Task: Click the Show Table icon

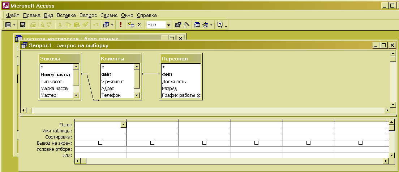Action: click(x=131, y=25)
